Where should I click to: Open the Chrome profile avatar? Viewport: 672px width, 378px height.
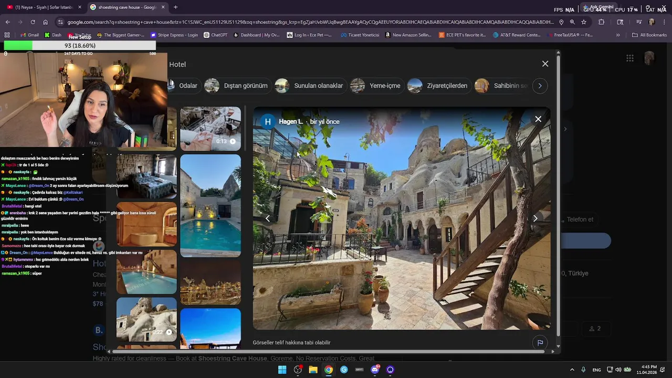(x=652, y=22)
